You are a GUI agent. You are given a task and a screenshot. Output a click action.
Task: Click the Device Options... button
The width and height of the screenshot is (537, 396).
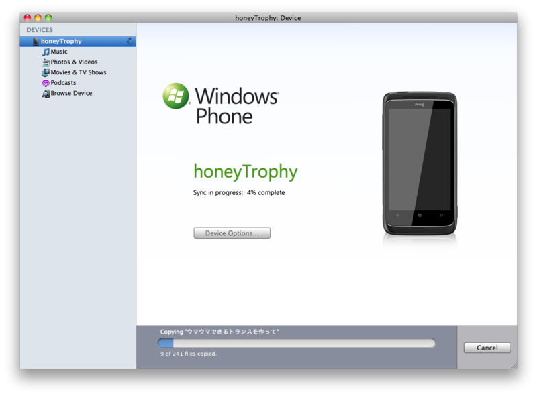pyautogui.click(x=232, y=233)
